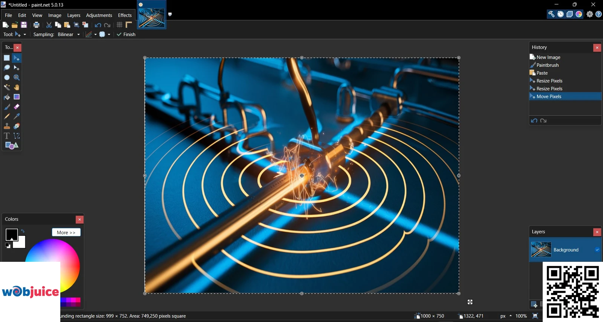Open the View menu
The height and width of the screenshot is (322, 603).
37,15
